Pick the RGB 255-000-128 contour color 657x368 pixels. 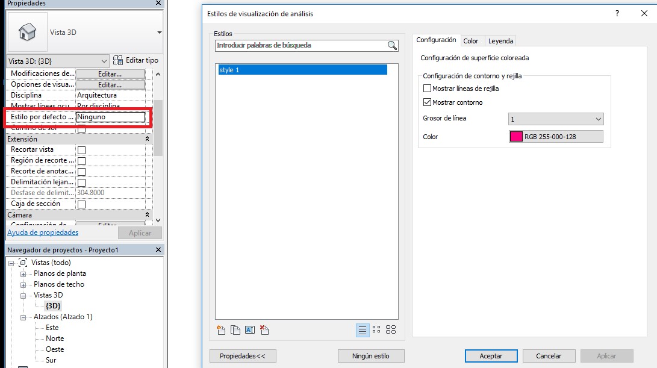[555, 137]
